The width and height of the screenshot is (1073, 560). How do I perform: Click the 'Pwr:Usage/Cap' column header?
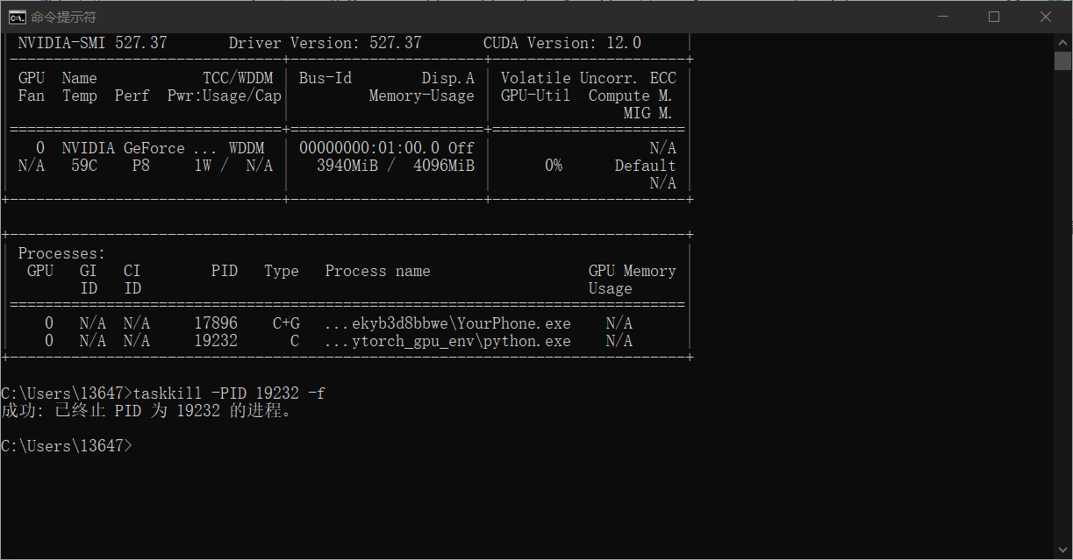coord(225,96)
